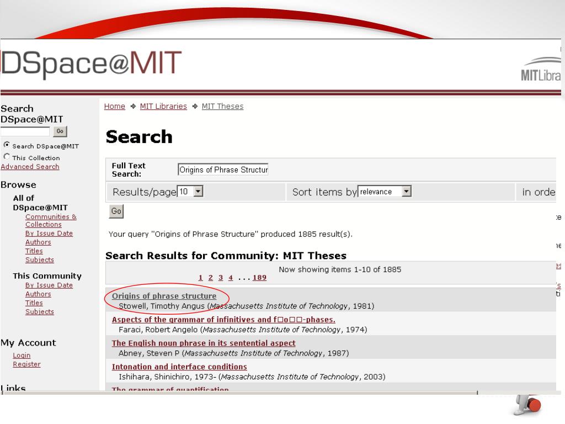Click author line Ishihara, Shinichiro
Viewport: 565px width, 424px height.
pos(252,377)
